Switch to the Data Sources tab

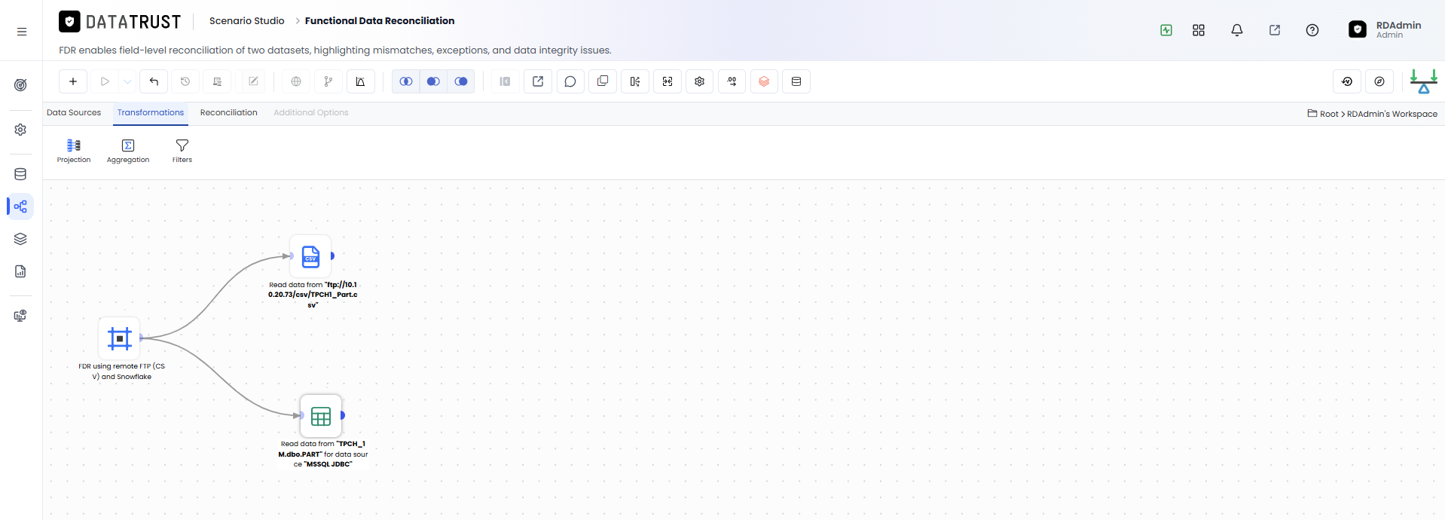coord(74,113)
